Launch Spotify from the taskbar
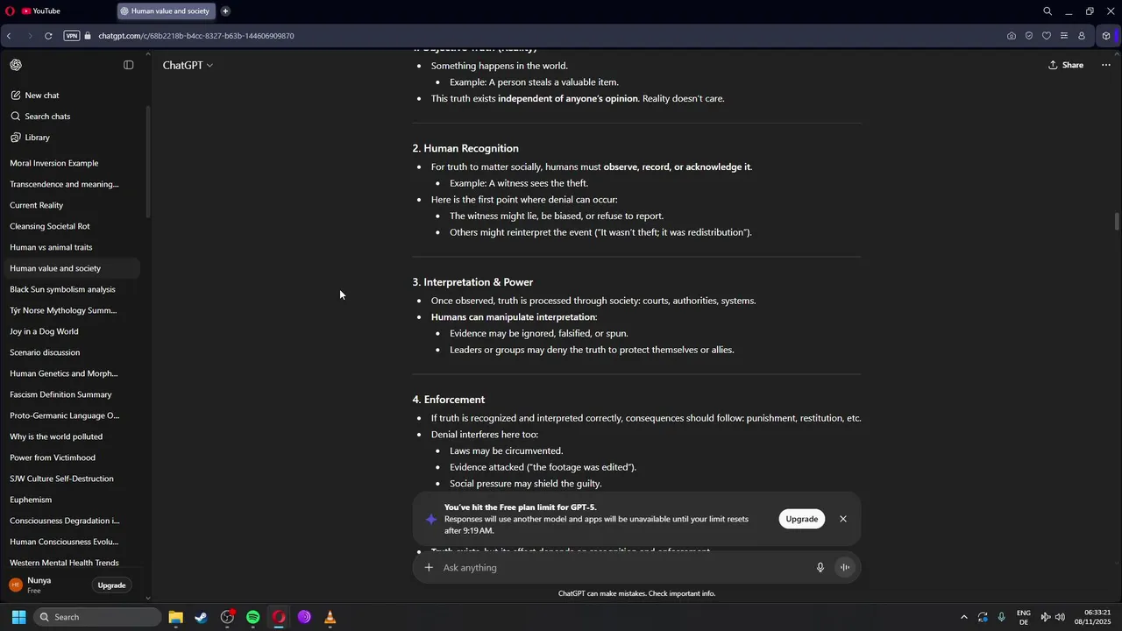 click(x=253, y=617)
